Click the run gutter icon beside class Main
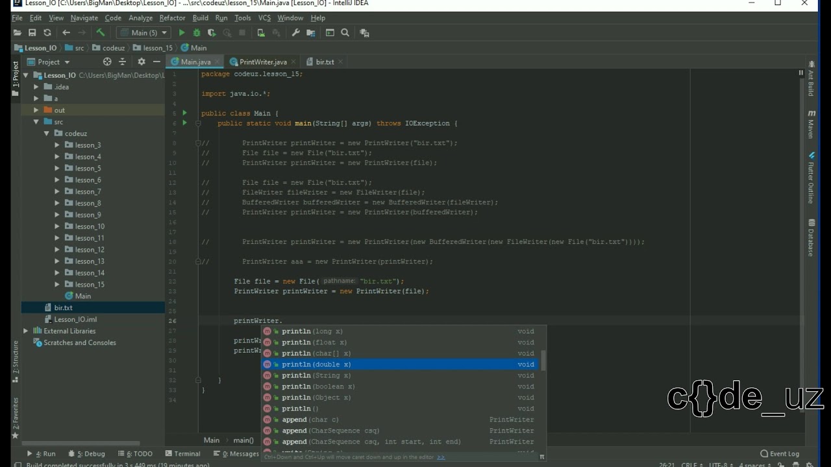Image resolution: width=831 pixels, height=467 pixels. click(x=184, y=113)
